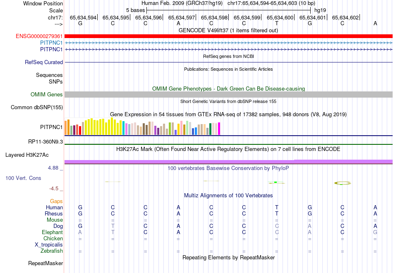Click the H3K27Ac Mark track title

228,149
